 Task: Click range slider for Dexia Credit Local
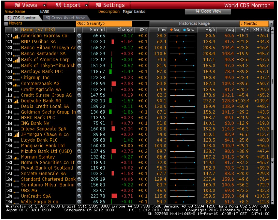182,107
